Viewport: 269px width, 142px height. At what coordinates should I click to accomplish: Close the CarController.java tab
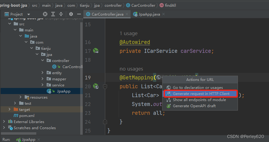pyautogui.click(x=127, y=14)
